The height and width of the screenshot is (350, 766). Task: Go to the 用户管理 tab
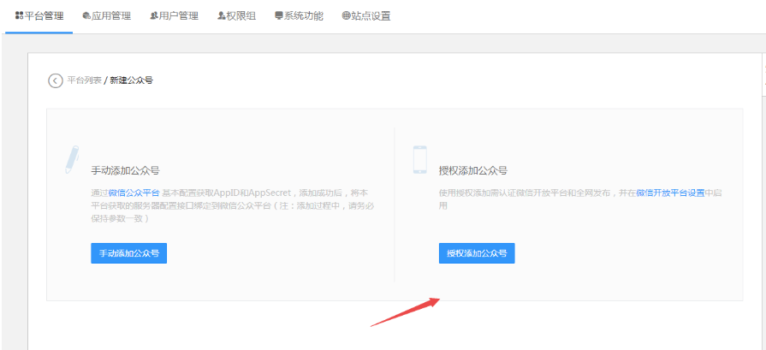(174, 16)
